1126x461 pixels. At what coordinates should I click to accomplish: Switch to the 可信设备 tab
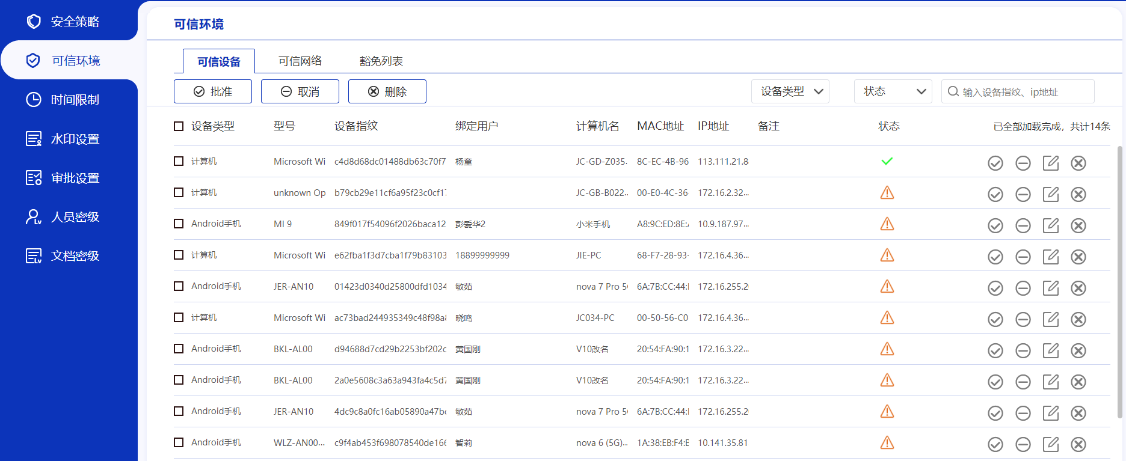(219, 61)
